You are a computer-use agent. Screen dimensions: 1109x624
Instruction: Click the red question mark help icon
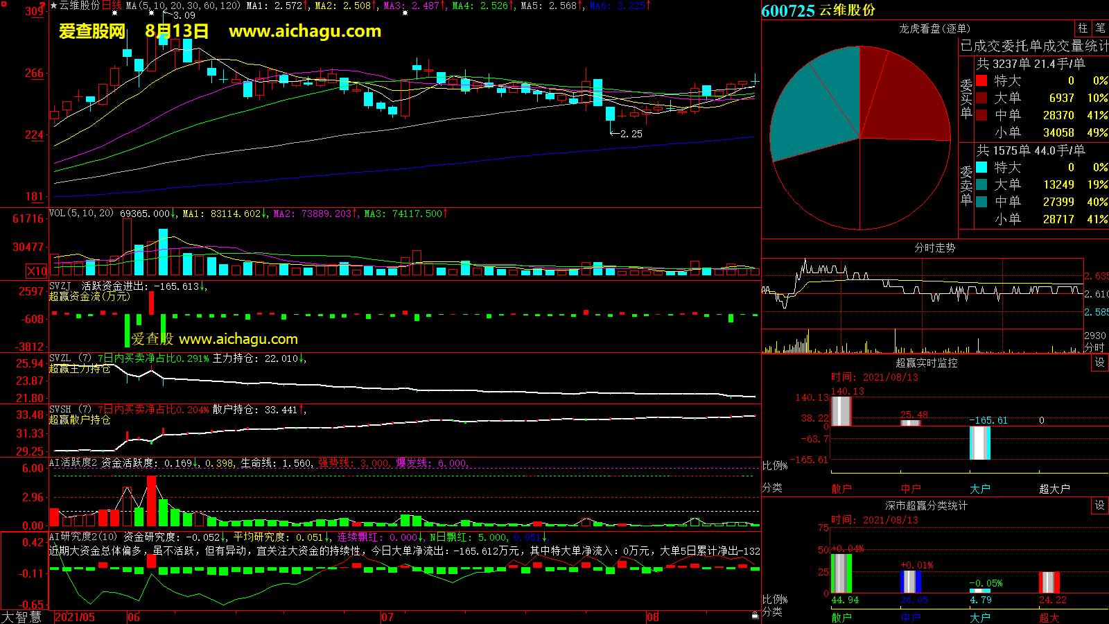(x=43, y=5)
